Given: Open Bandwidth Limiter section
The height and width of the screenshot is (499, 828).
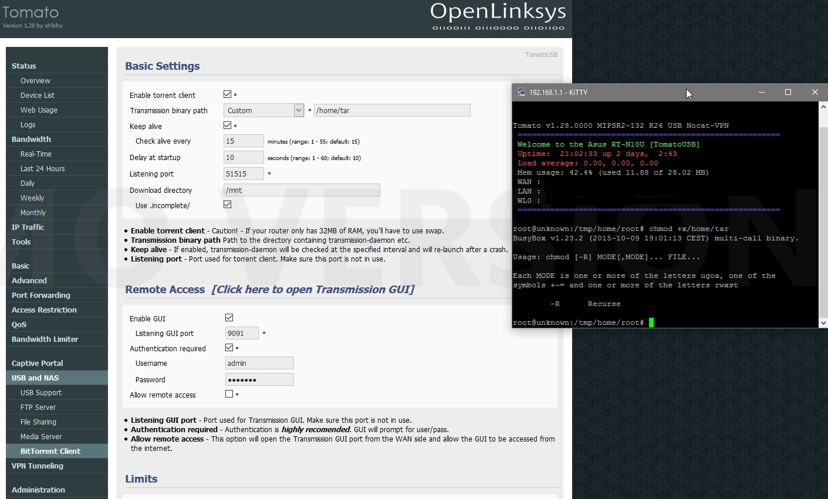Looking at the screenshot, I should [57, 339].
